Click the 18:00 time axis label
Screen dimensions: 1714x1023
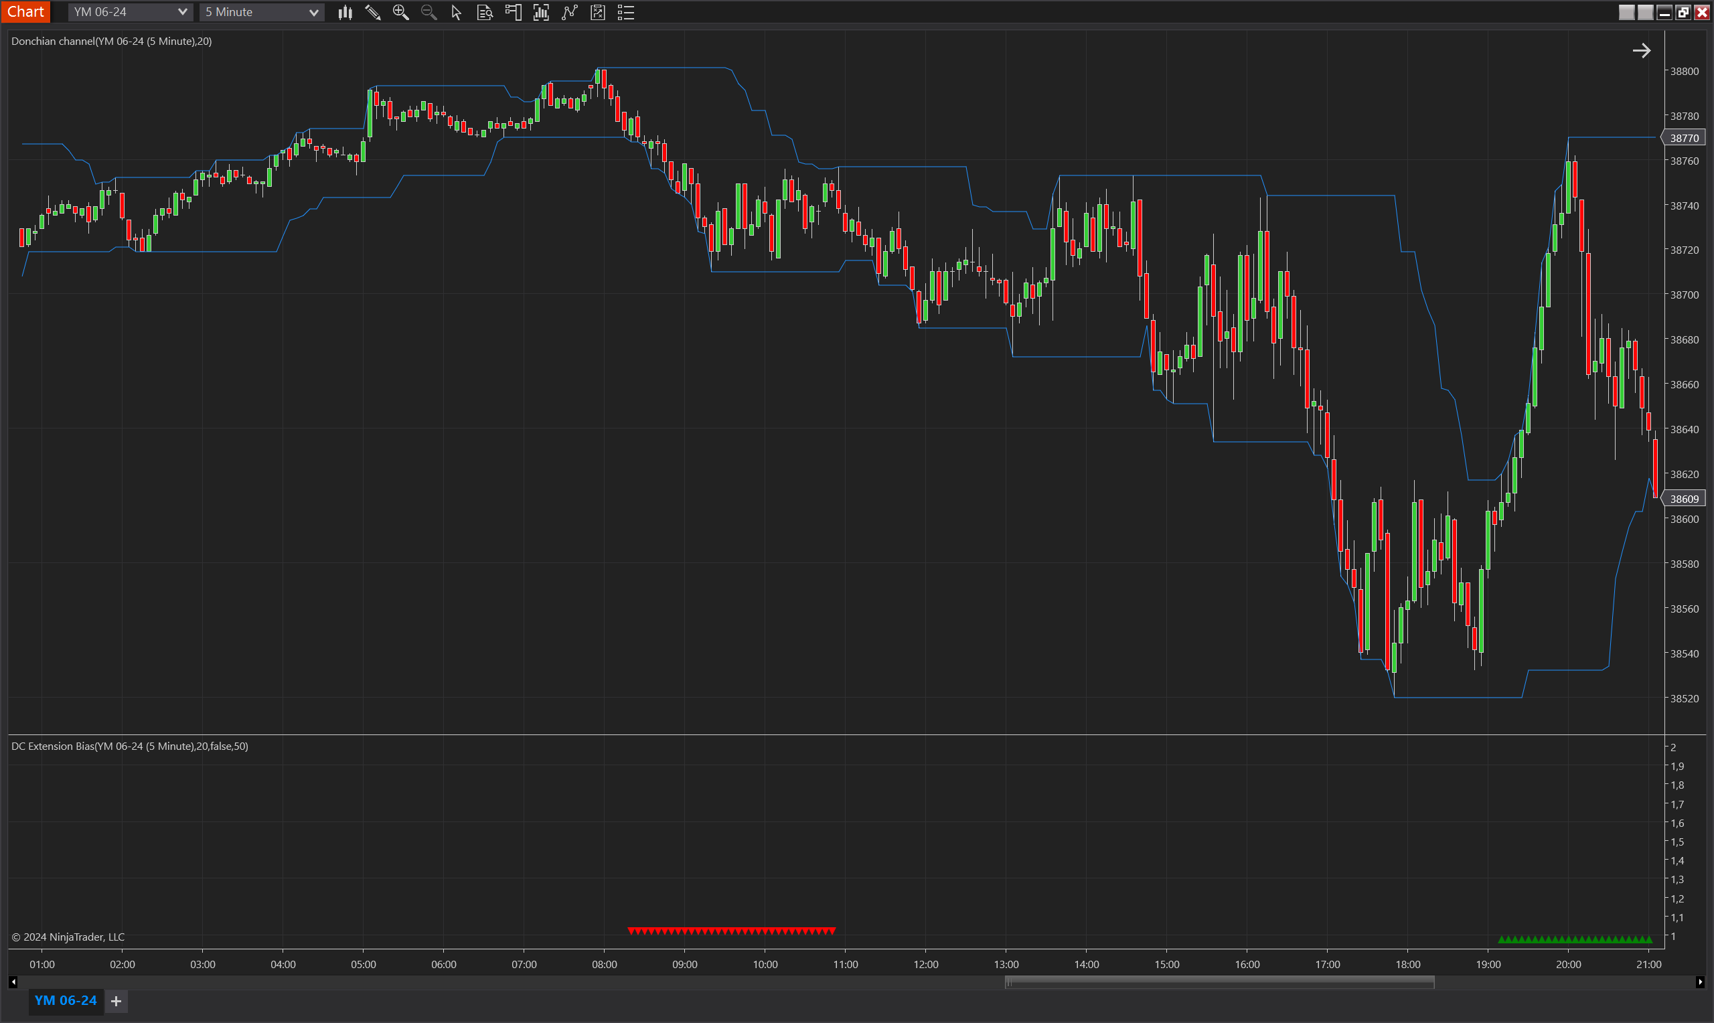coord(1407,964)
